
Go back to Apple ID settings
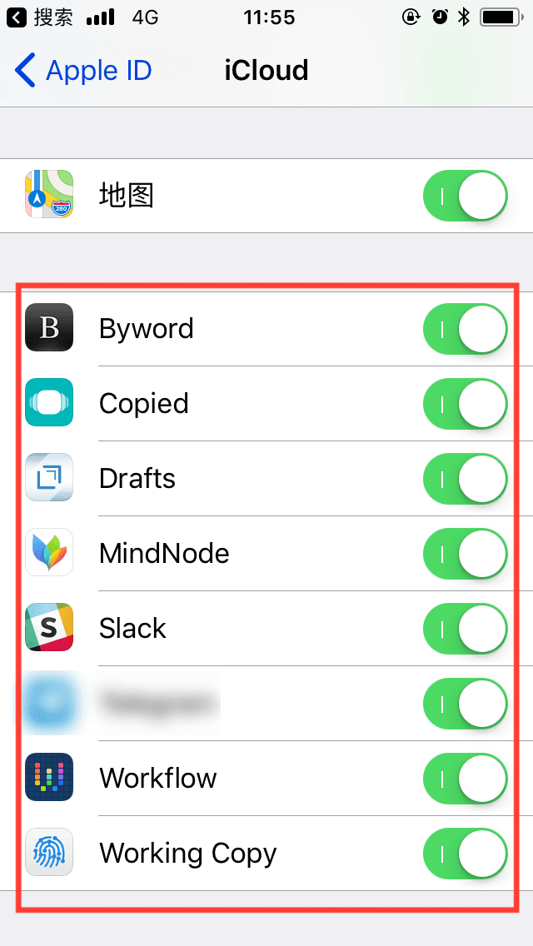[83, 71]
